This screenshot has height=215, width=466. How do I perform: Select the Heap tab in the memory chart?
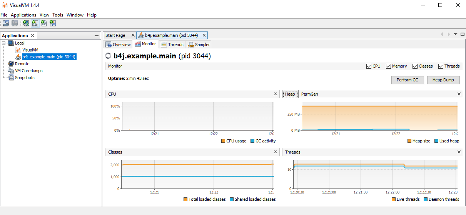(290, 94)
